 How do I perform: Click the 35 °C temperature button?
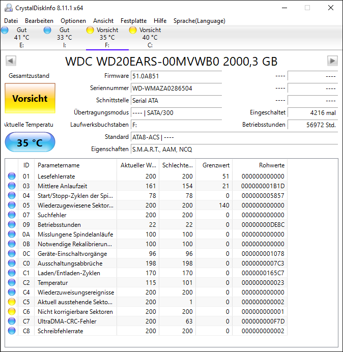pyautogui.click(x=30, y=142)
